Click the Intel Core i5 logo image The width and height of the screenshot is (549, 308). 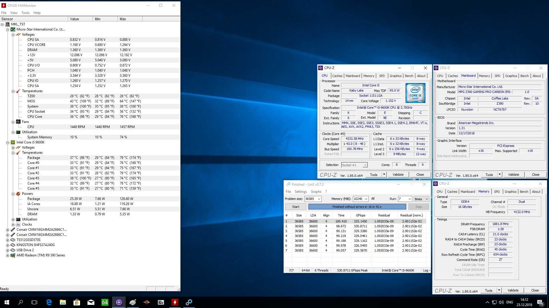pyautogui.click(x=415, y=93)
